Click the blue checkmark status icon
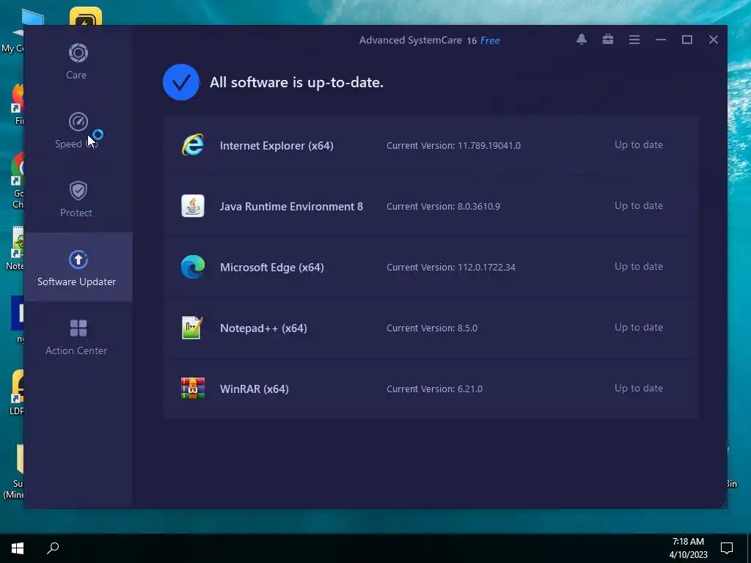 tap(181, 82)
